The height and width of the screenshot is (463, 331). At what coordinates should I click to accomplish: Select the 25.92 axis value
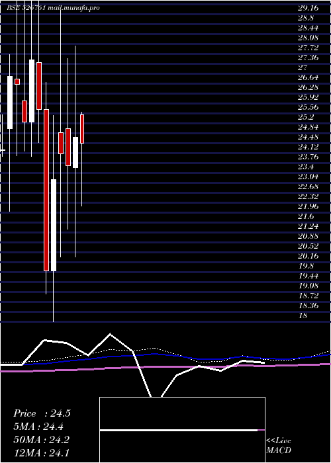pos(308,97)
